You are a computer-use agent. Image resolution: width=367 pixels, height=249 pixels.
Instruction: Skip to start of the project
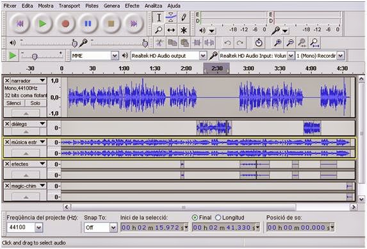point(20,24)
